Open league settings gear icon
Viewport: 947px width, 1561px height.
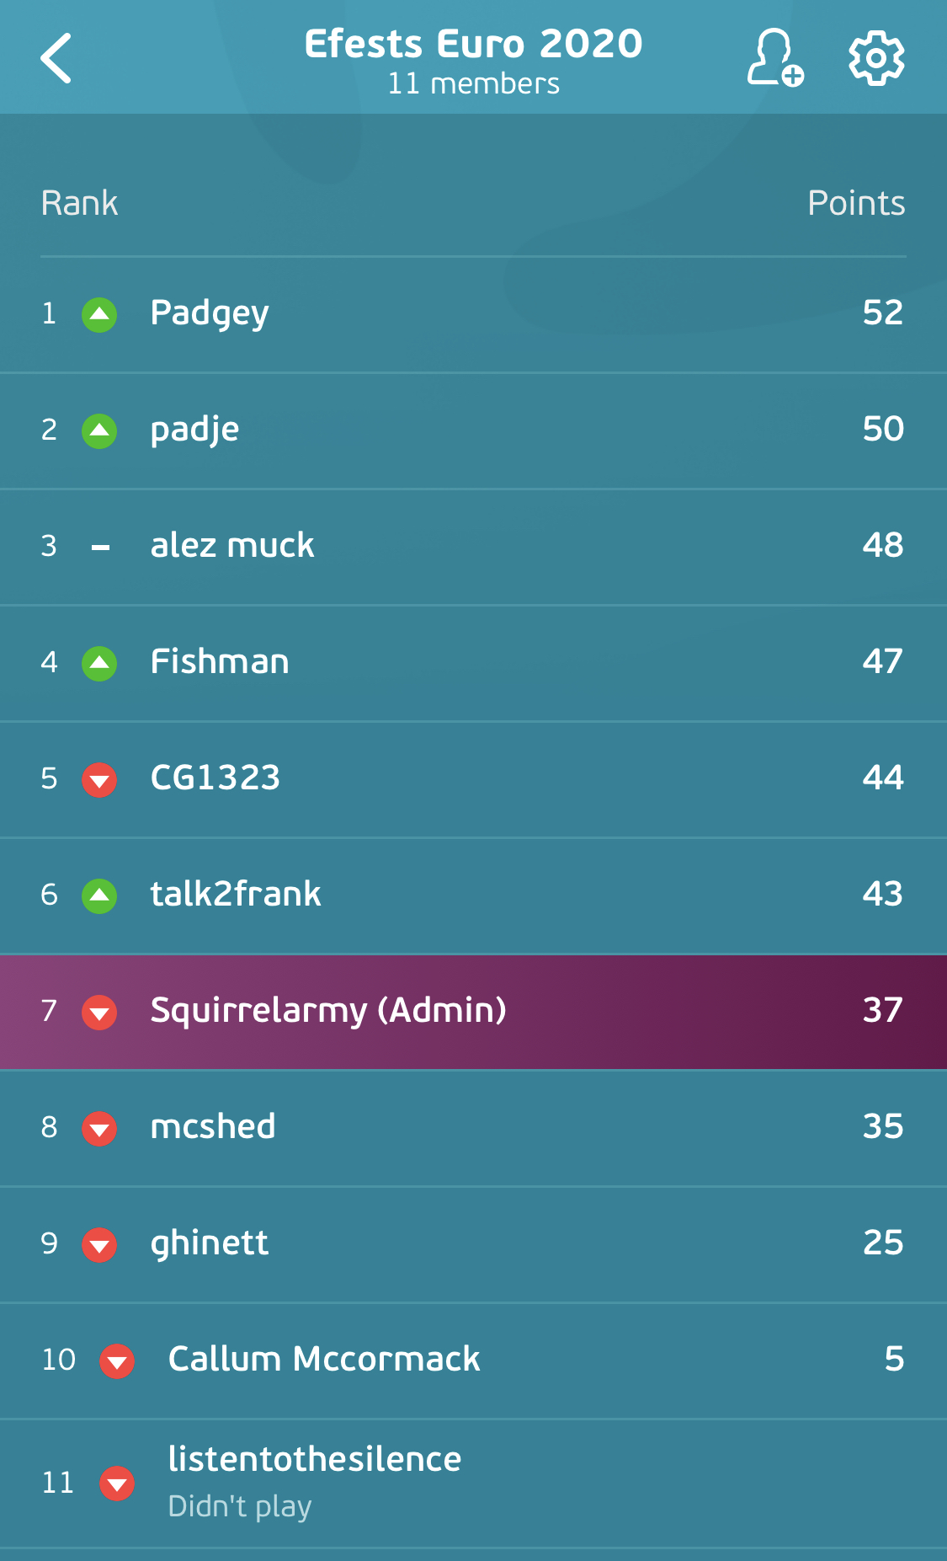876,58
